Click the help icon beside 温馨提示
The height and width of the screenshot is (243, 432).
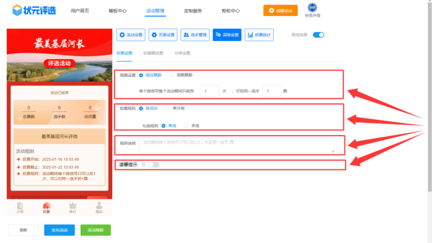pyautogui.click(x=142, y=165)
